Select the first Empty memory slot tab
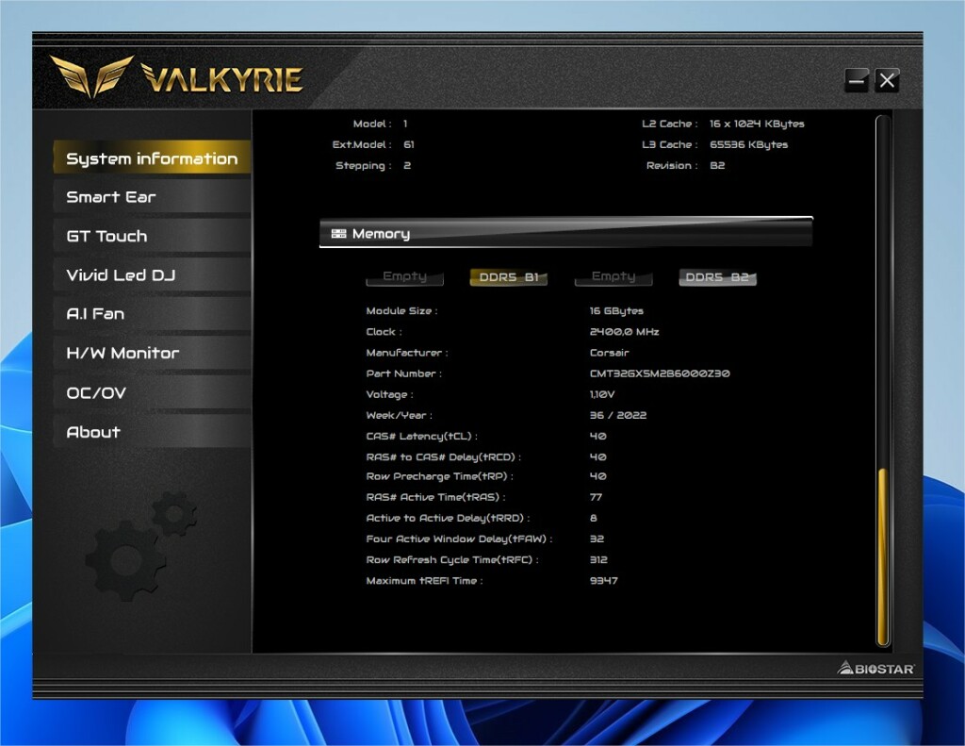The image size is (965, 746). click(404, 276)
